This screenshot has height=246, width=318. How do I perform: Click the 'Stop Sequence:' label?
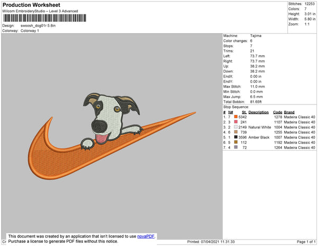coord(236,107)
